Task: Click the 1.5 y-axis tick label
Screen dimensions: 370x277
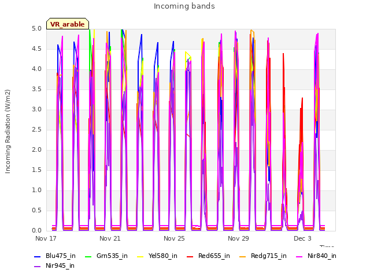Action: pos(36,170)
